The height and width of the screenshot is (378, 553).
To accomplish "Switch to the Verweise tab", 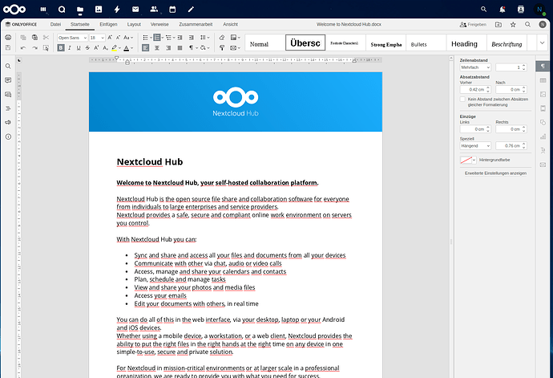I will [x=159, y=24].
